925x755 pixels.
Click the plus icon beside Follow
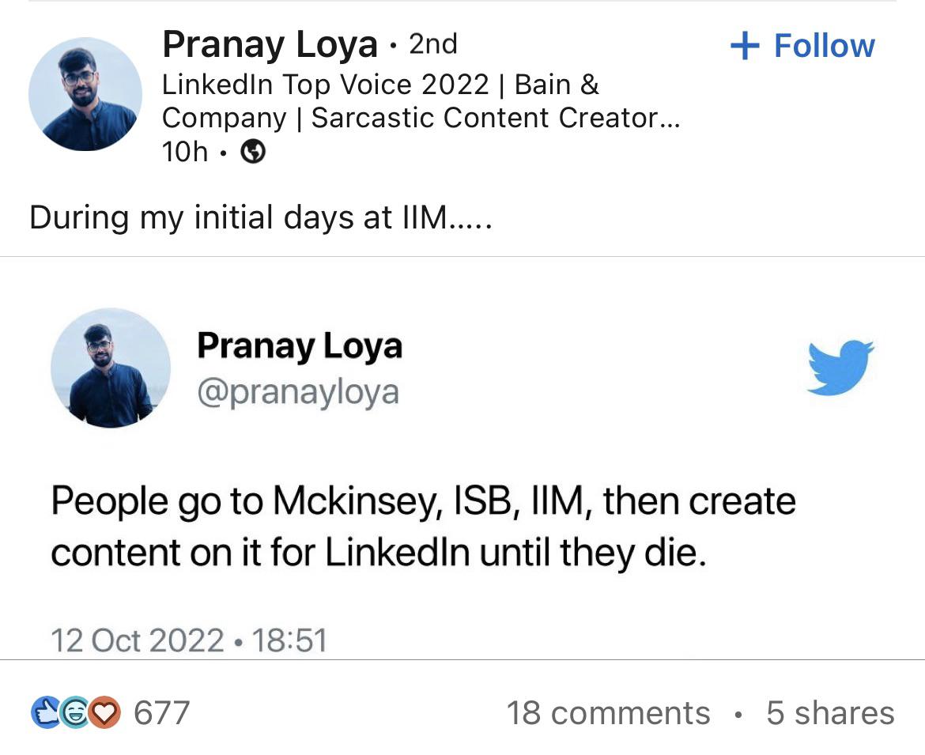point(745,46)
